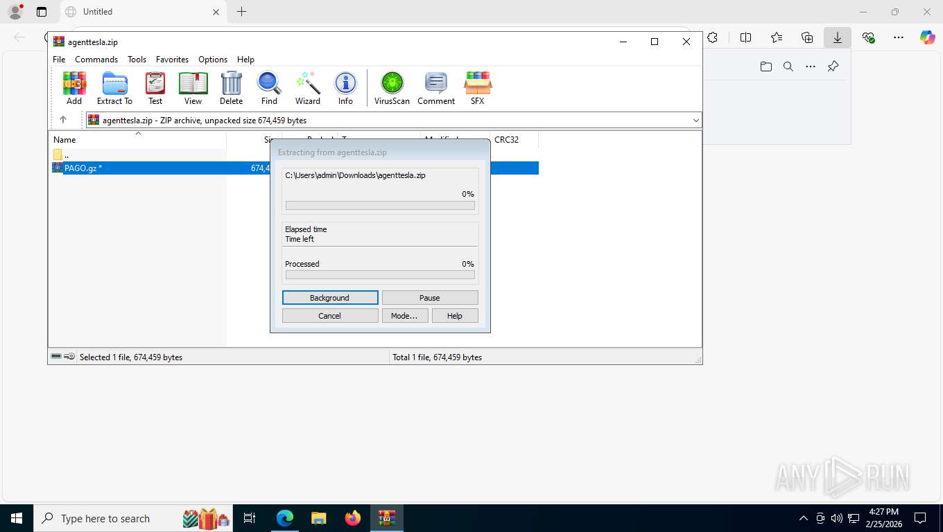This screenshot has height=532, width=943.
Task: Cancel the extraction
Action: coord(330,316)
